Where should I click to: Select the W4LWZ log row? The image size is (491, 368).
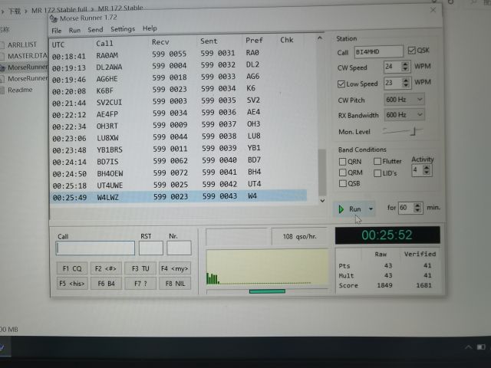coord(179,197)
